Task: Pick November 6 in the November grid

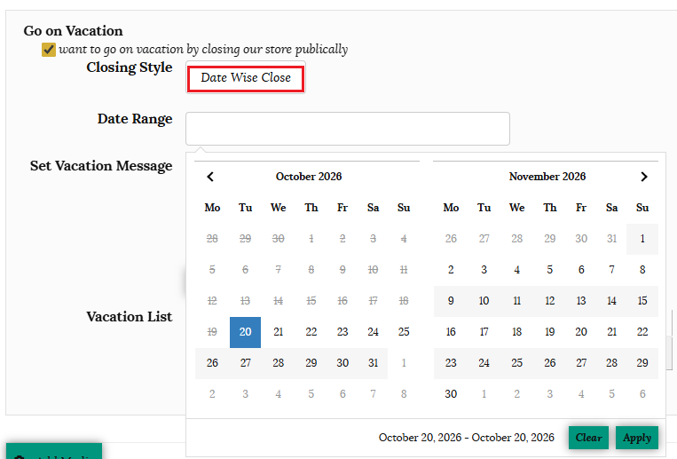Action: 581,270
